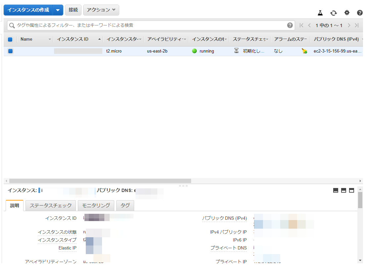Open the インスタンスタイプ column dropdown

coord(140,39)
